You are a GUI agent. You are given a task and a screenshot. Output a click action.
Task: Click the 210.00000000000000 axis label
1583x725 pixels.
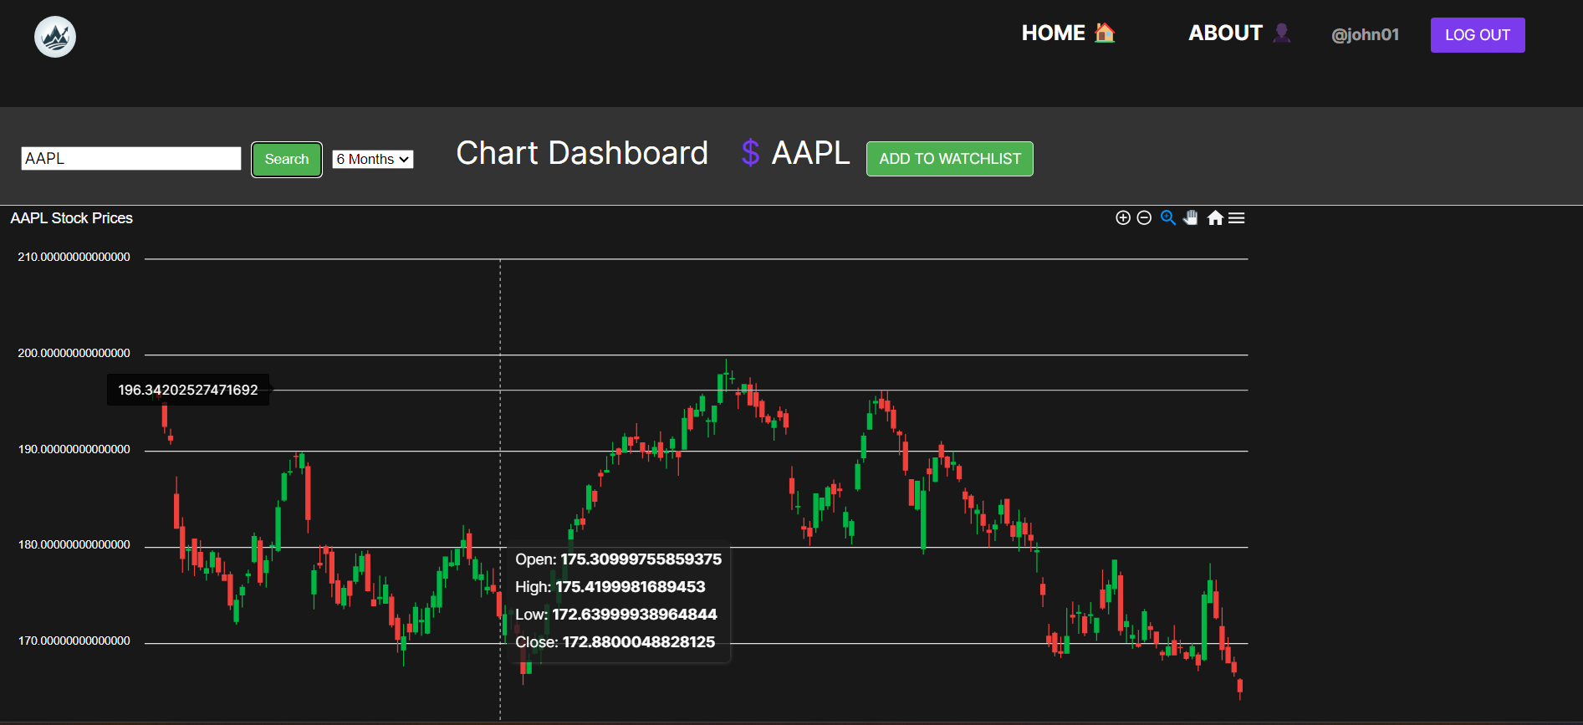pyautogui.click(x=74, y=257)
